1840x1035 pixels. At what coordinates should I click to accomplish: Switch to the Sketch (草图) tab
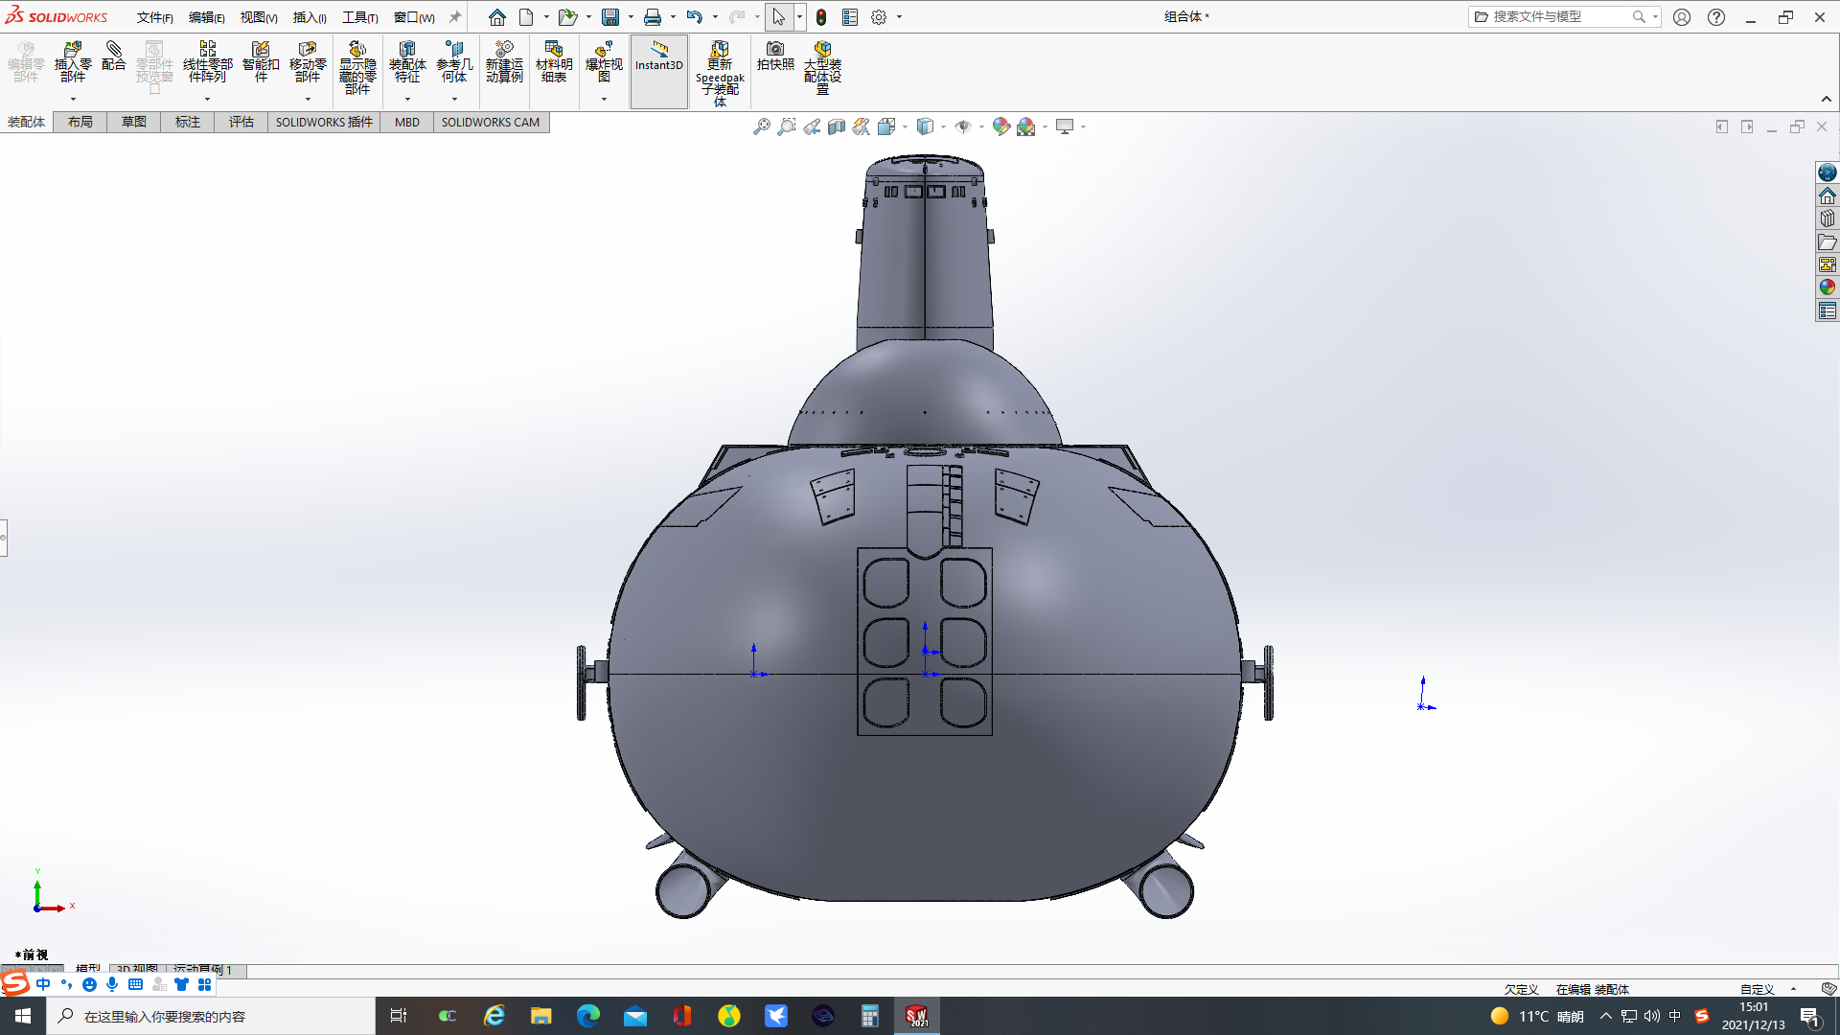pyautogui.click(x=133, y=122)
